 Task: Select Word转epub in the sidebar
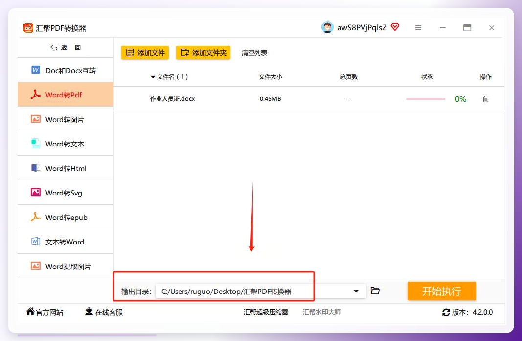66,217
